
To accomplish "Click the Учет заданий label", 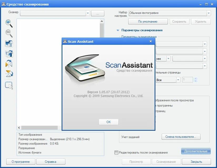I will 130,137.
